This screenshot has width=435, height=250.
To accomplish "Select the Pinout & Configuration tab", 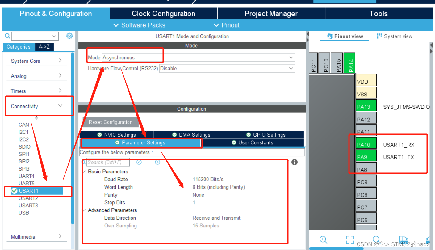I will point(56,14).
